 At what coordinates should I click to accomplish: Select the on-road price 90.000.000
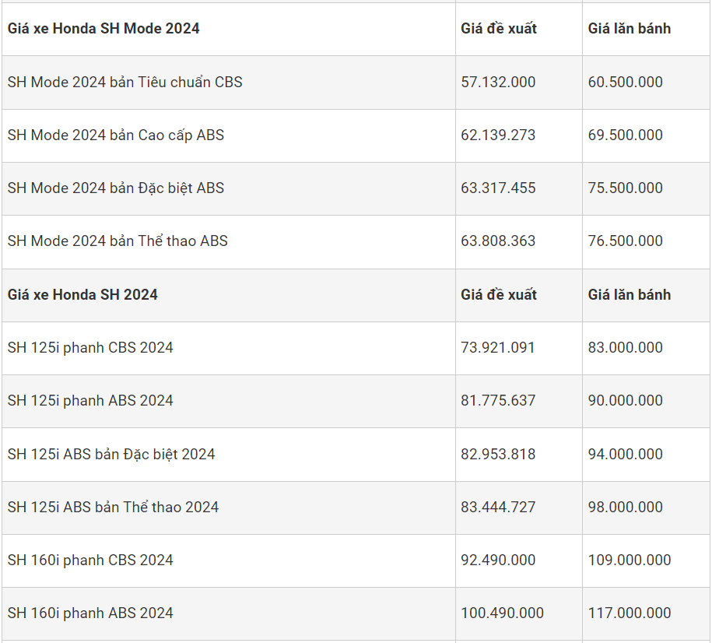click(x=625, y=400)
